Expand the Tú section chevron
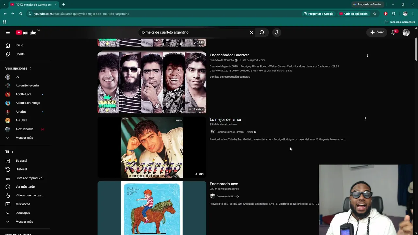The width and height of the screenshot is (418, 235). coord(13,152)
